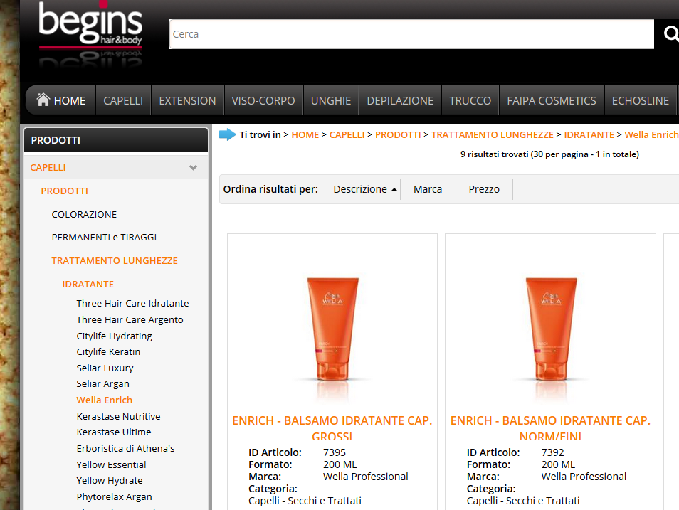Select Three Hair Care Argento
The height and width of the screenshot is (510, 679).
(130, 320)
